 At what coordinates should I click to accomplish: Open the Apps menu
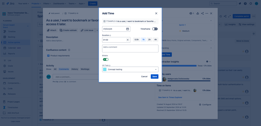[82, 3]
